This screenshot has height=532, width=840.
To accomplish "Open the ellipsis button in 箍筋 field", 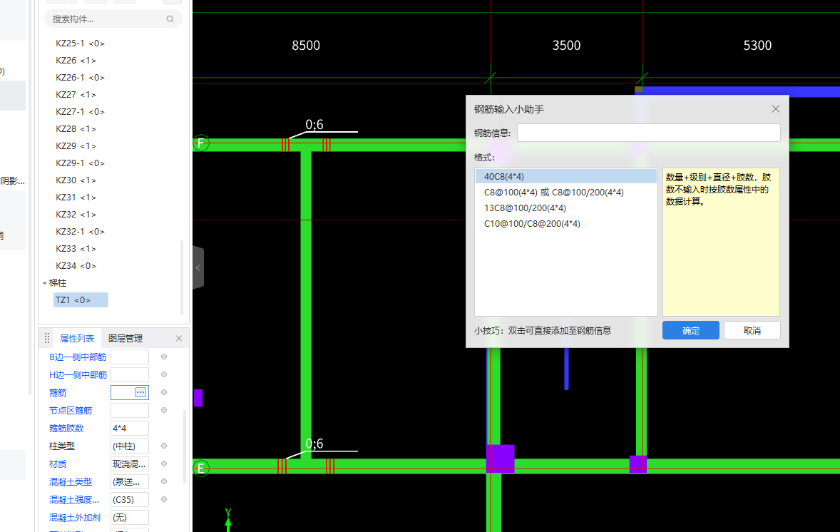I will point(140,392).
